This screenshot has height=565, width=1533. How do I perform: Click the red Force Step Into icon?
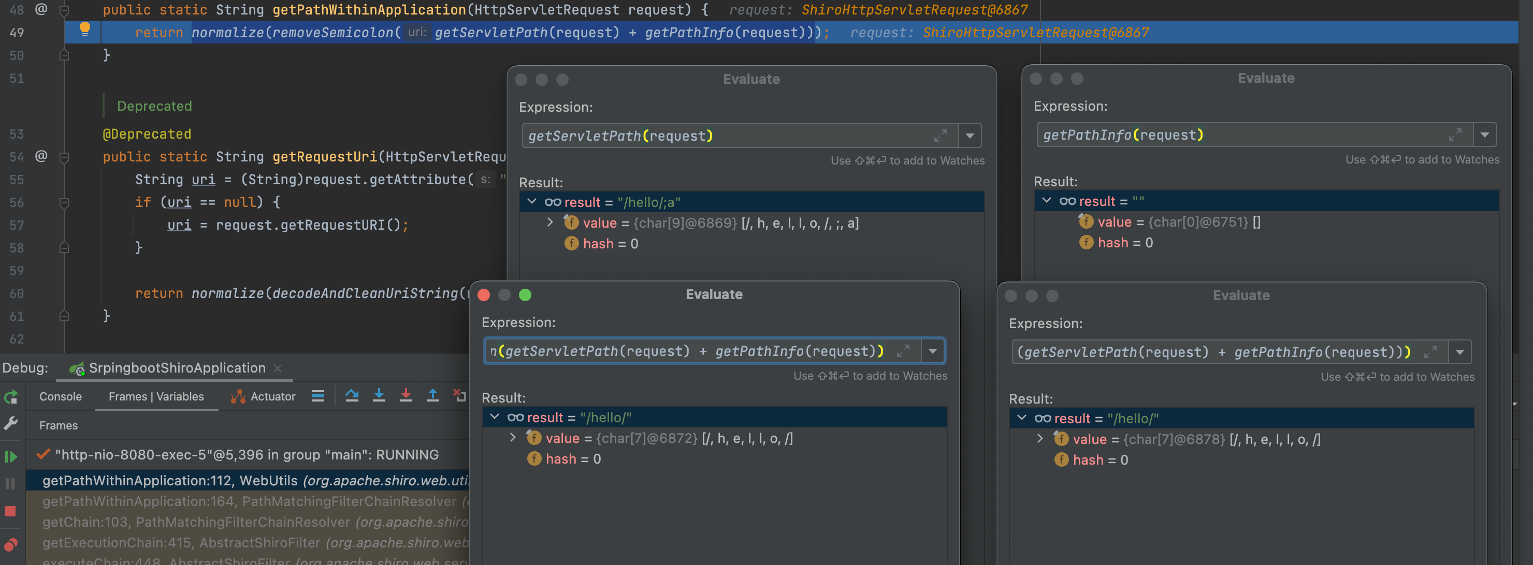click(x=406, y=395)
